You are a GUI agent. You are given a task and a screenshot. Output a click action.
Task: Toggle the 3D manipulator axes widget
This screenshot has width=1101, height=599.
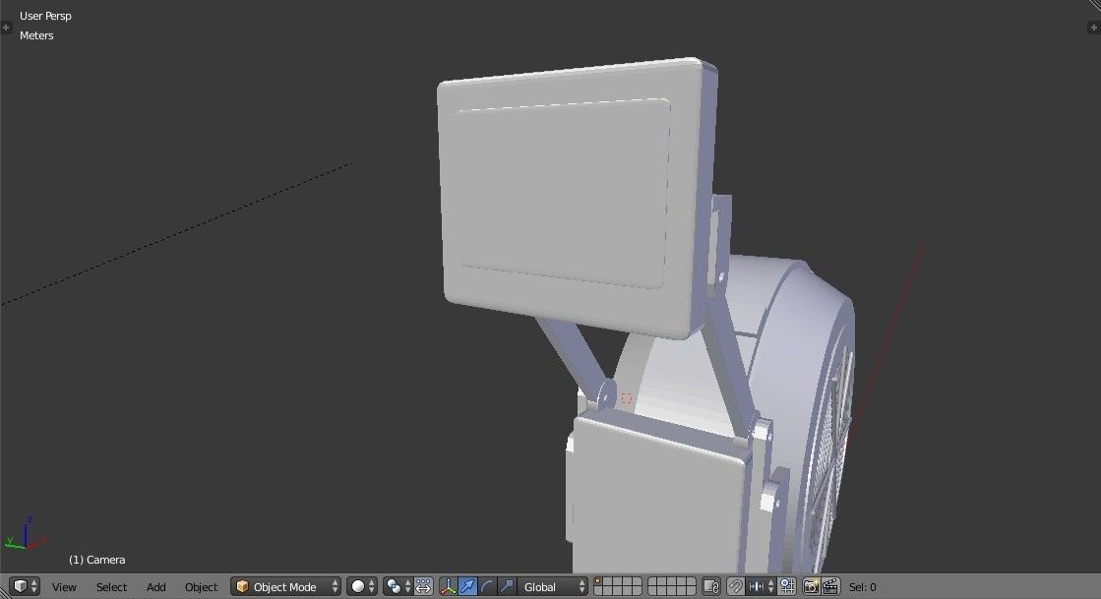tap(448, 586)
